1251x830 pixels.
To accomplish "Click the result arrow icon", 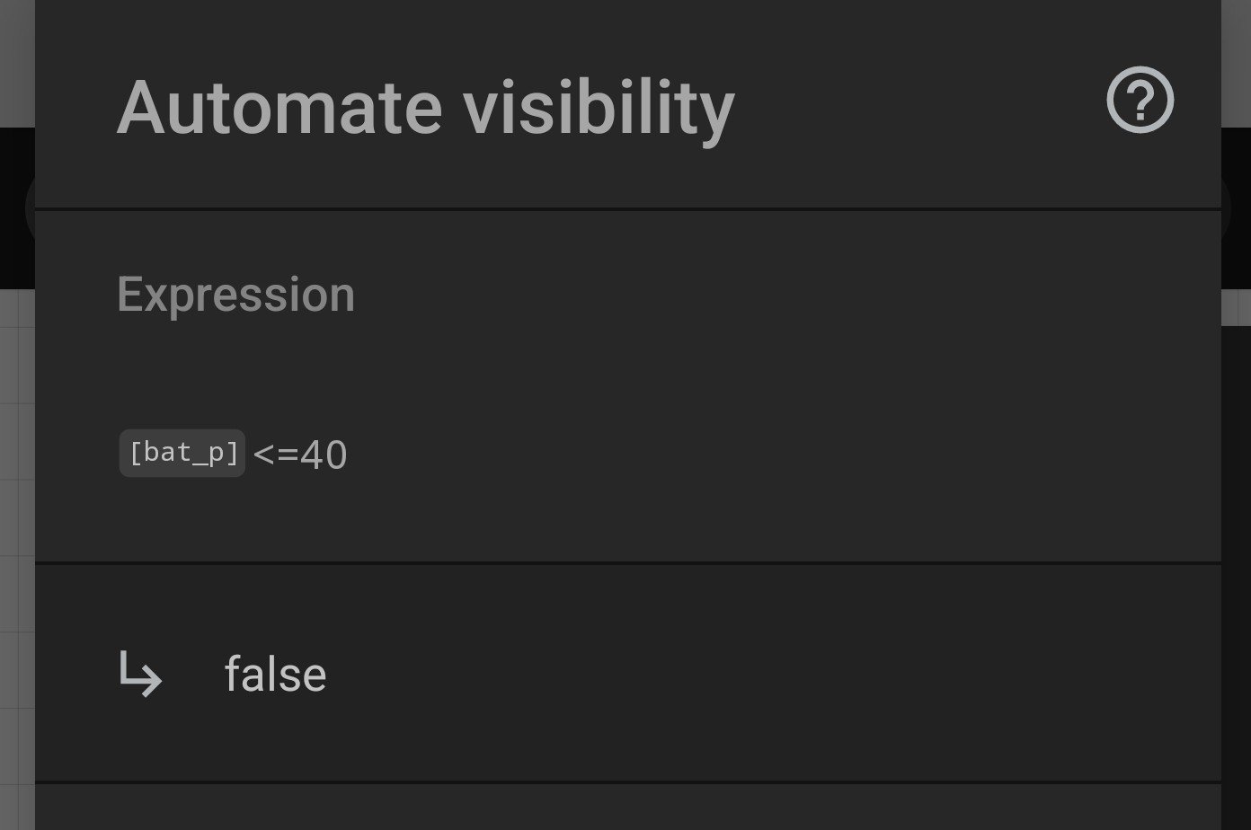I will tap(141, 675).
